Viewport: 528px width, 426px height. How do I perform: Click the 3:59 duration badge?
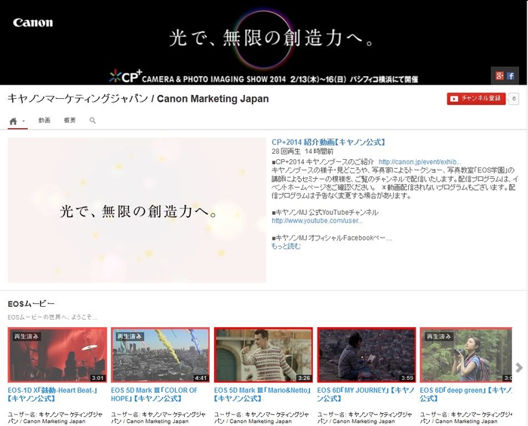click(407, 378)
